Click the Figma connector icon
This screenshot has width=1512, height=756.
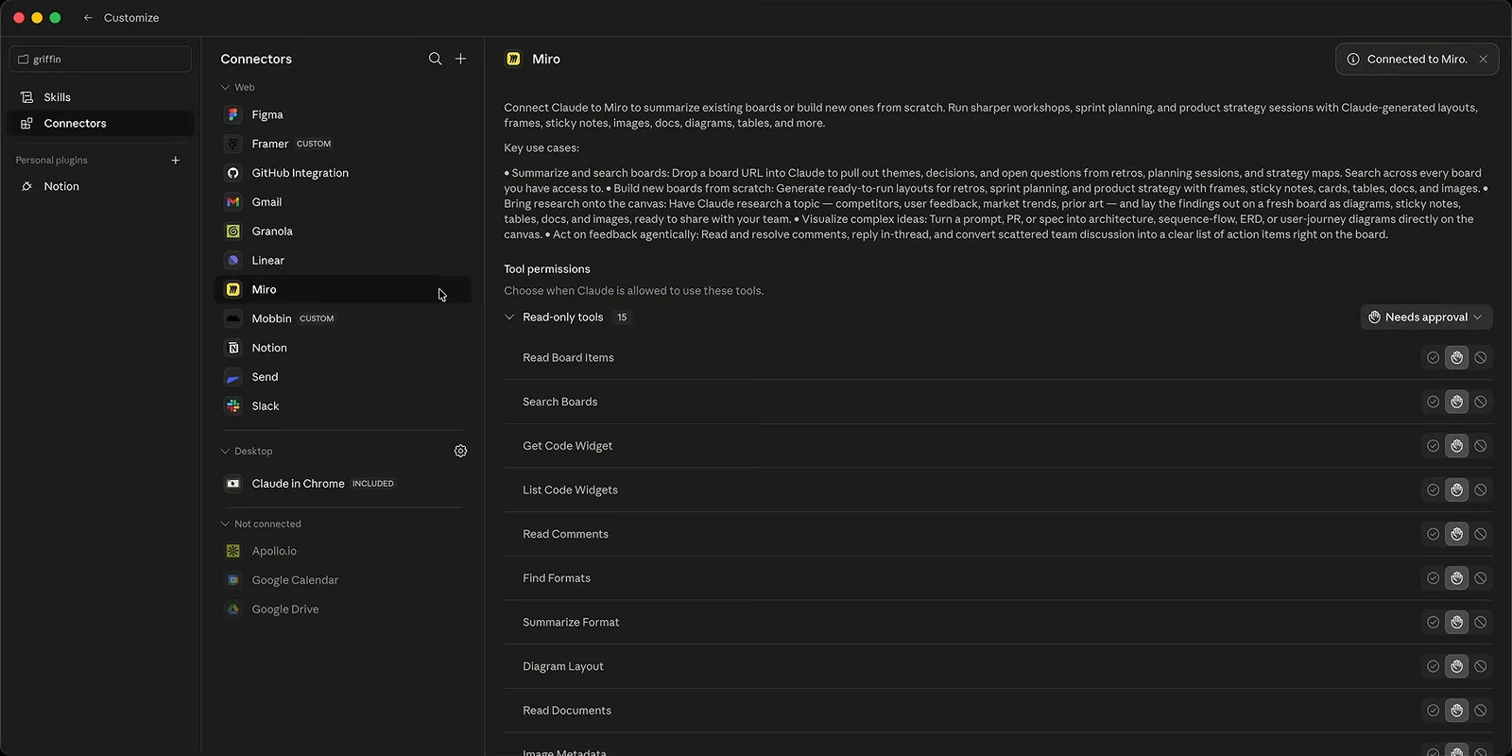(x=233, y=114)
